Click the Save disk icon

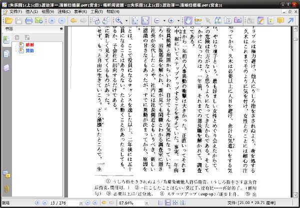pos(19,20)
